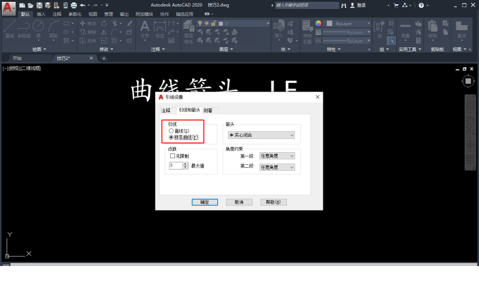Click the 移动 (Move) tool
This screenshot has height=305, width=479.
[x=88, y=23]
